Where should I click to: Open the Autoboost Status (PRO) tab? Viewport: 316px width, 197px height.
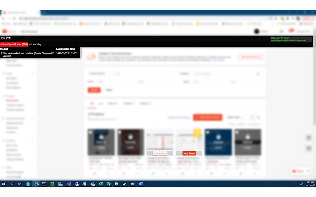14,44
